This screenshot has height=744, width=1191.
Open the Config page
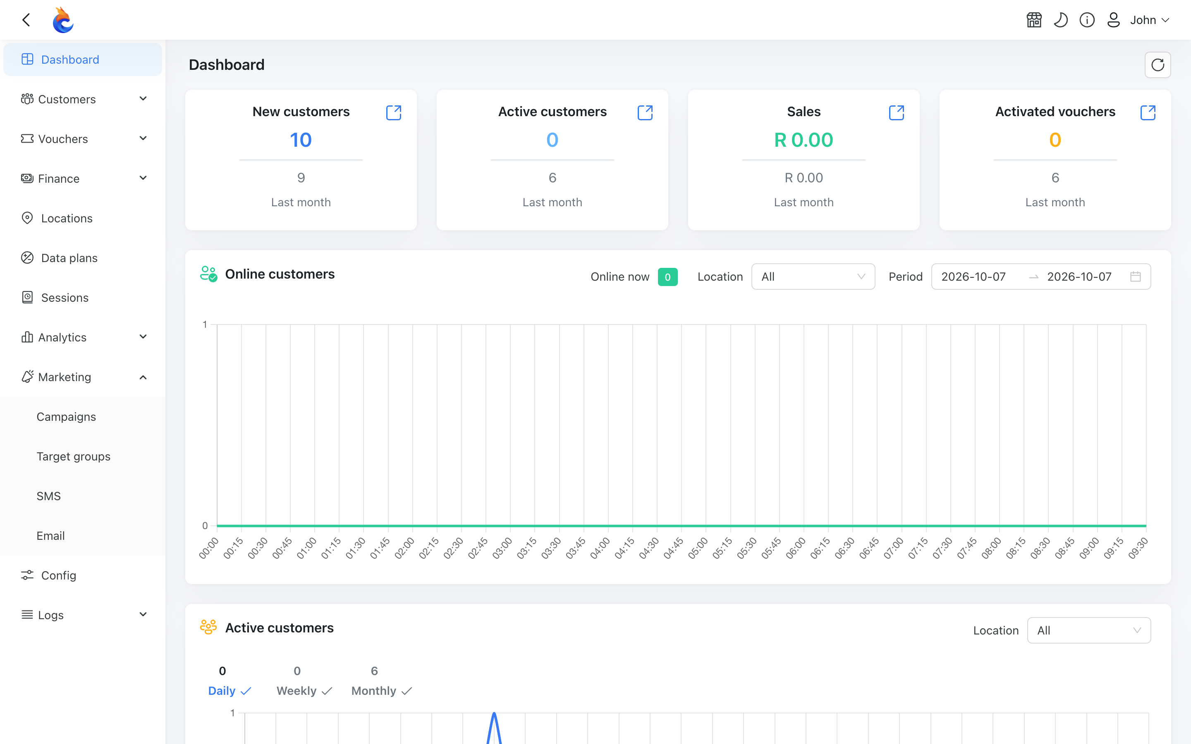tap(83, 576)
